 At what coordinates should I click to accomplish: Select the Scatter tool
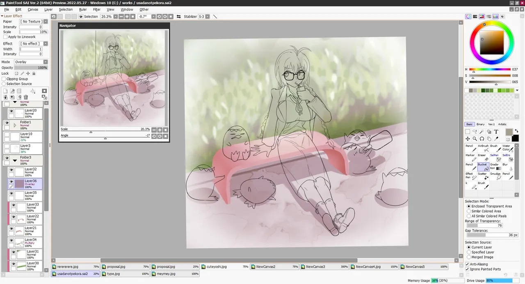pyautogui.click(x=483, y=176)
